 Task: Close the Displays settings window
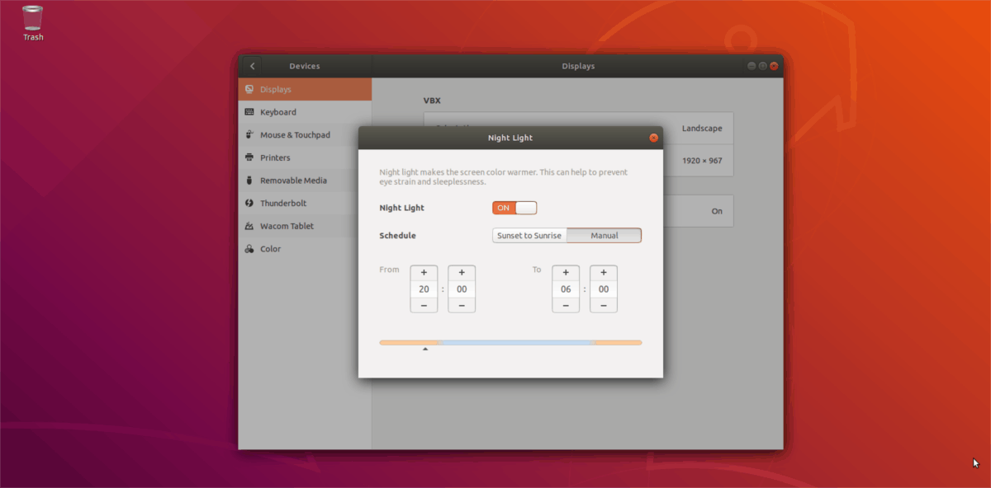[x=775, y=66]
